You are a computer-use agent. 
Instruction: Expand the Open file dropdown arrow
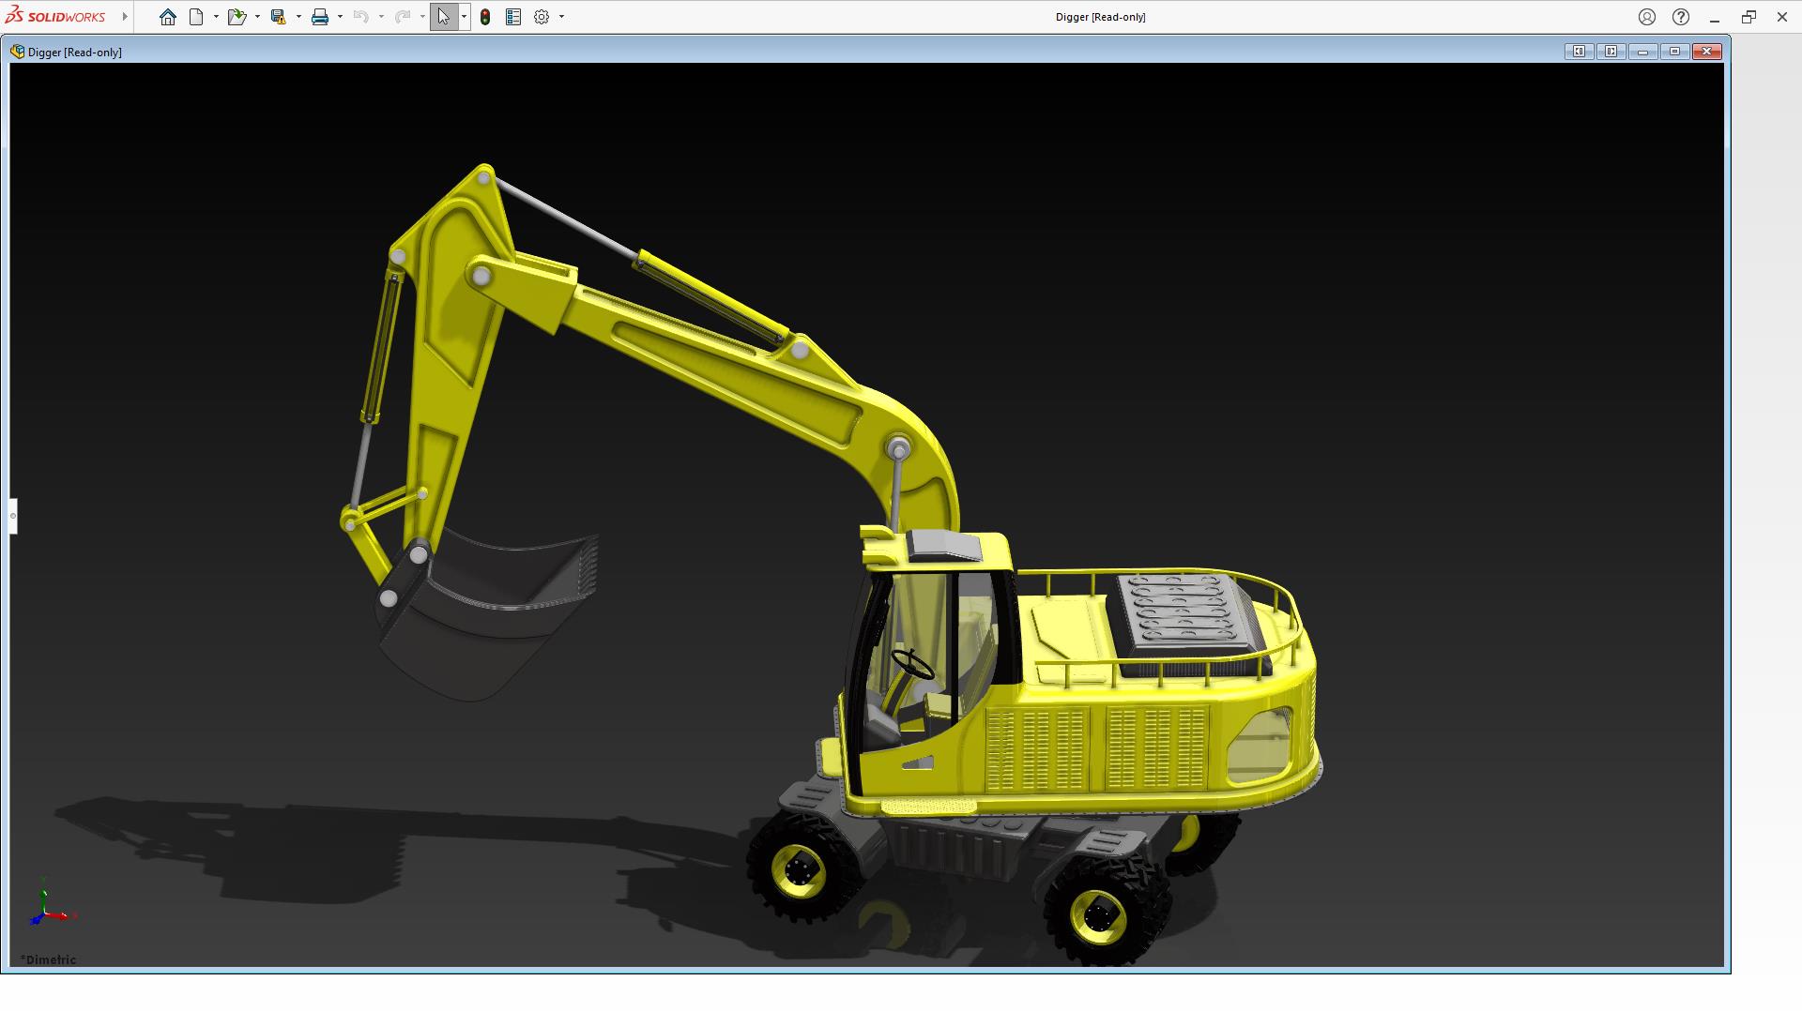[x=257, y=17]
